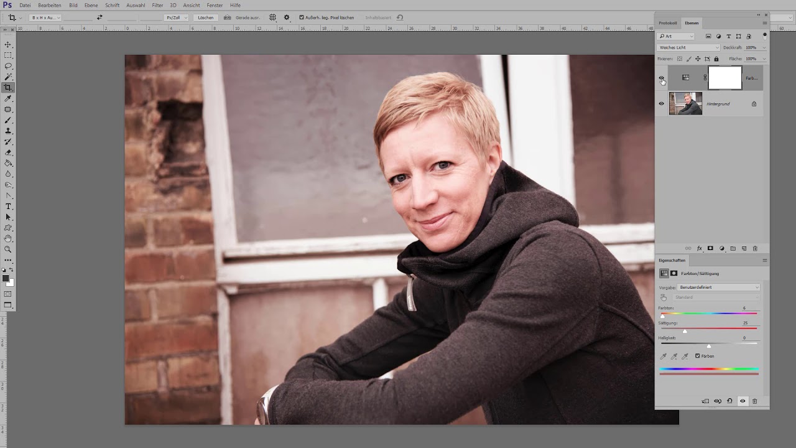Add a layer mask icon
This screenshot has height=448, width=796.
(711, 248)
